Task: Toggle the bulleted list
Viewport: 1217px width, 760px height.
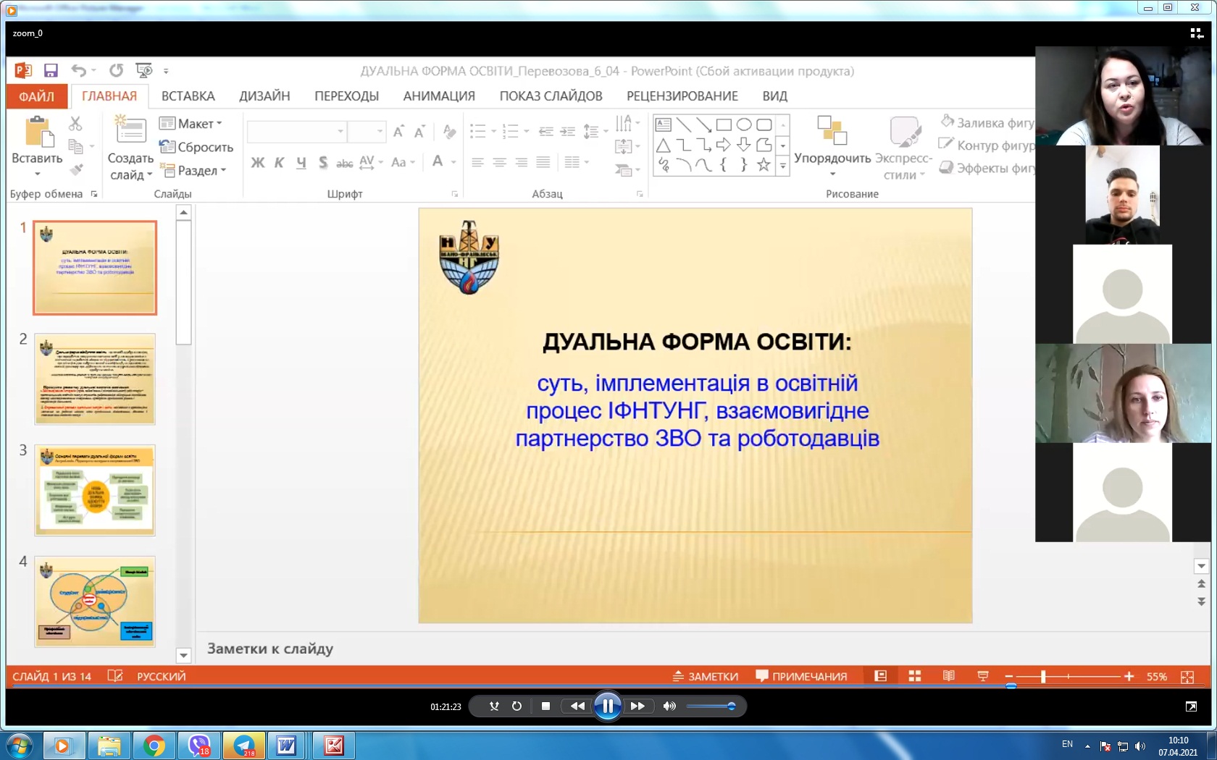Action: (x=477, y=132)
